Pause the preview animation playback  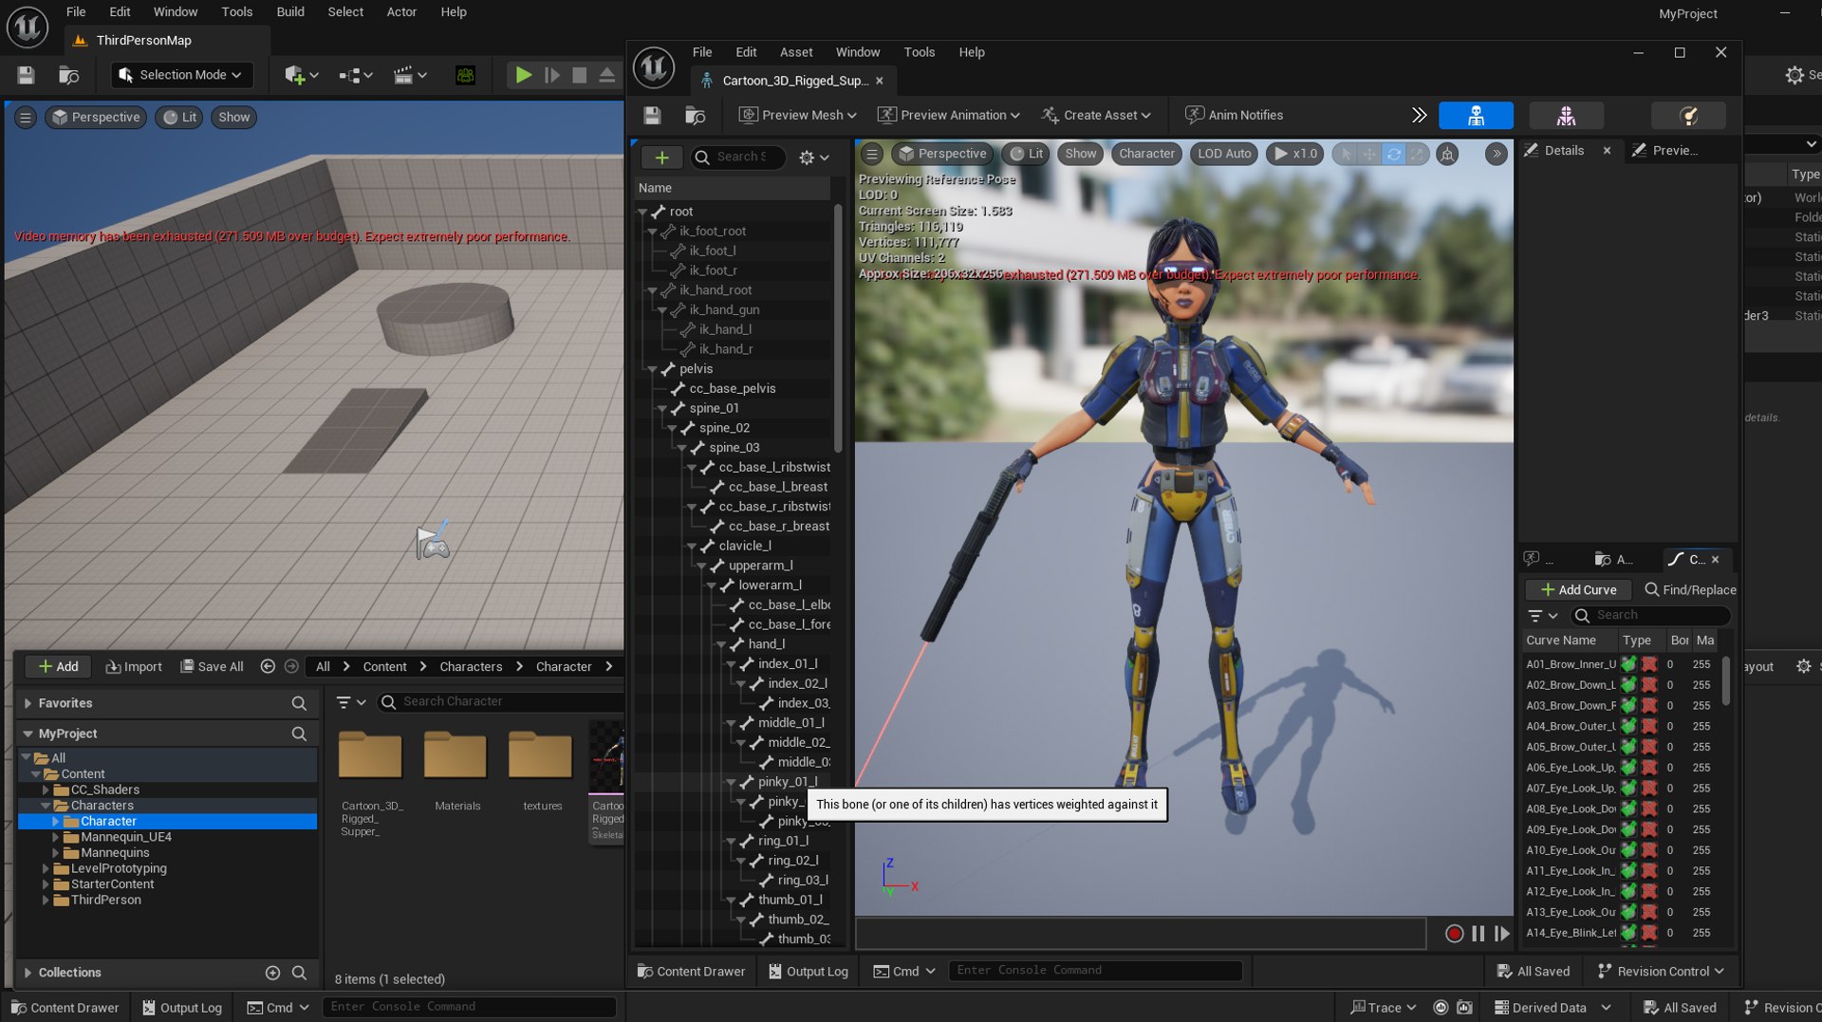pos(1478,934)
